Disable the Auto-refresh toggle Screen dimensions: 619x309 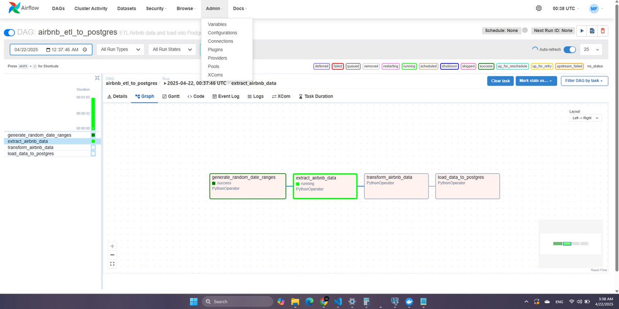coord(570,50)
